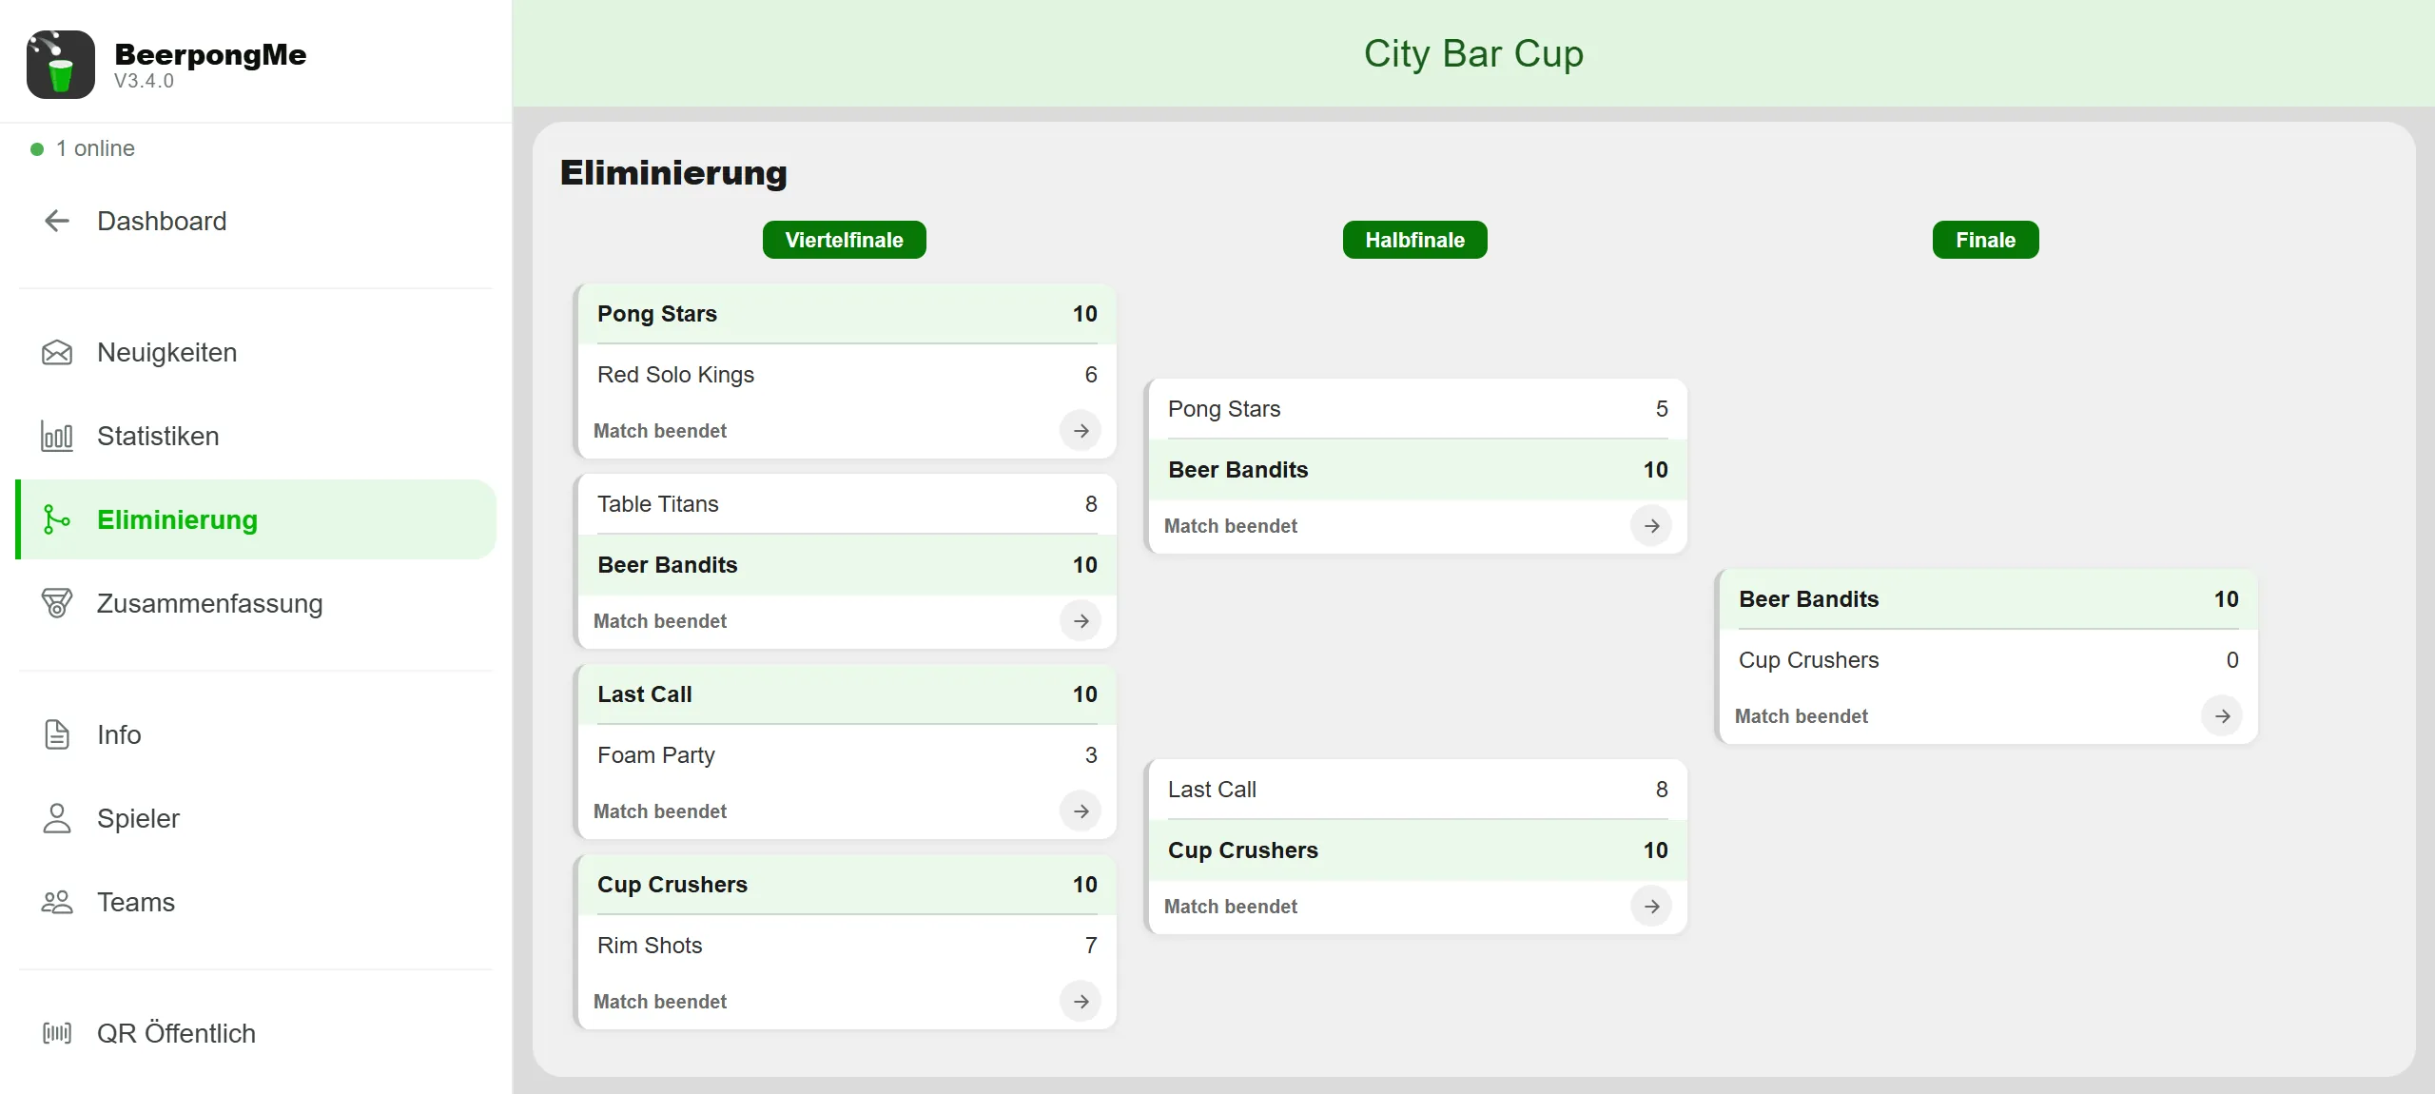Select the Eliminierung menu item
2435x1094 pixels.
(257, 519)
